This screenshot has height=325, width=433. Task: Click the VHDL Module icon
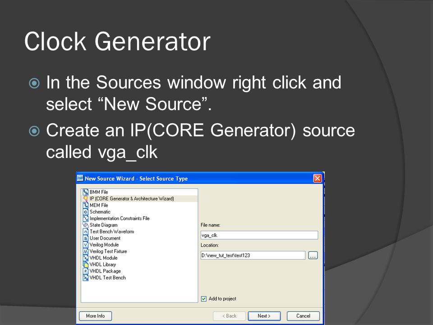(86, 258)
